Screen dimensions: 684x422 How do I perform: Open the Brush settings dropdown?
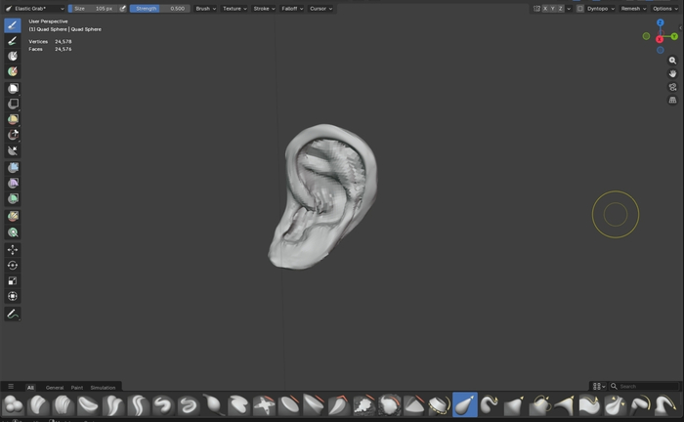click(x=205, y=8)
